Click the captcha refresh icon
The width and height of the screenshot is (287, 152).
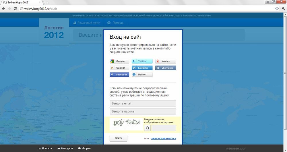pos(148,128)
